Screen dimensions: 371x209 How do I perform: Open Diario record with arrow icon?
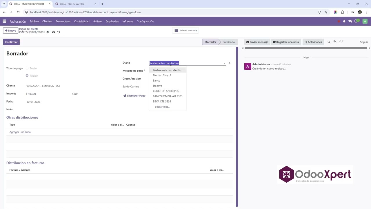pyautogui.click(x=229, y=63)
